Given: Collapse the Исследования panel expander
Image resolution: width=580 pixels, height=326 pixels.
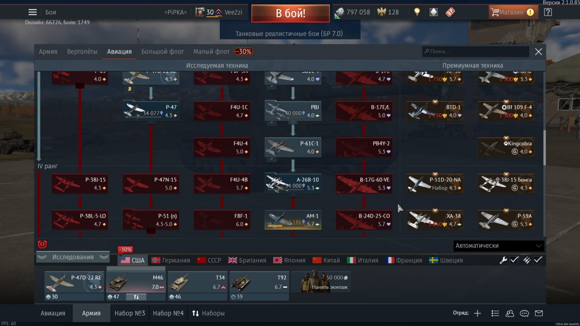Looking at the screenshot, I should pos(73,257).
